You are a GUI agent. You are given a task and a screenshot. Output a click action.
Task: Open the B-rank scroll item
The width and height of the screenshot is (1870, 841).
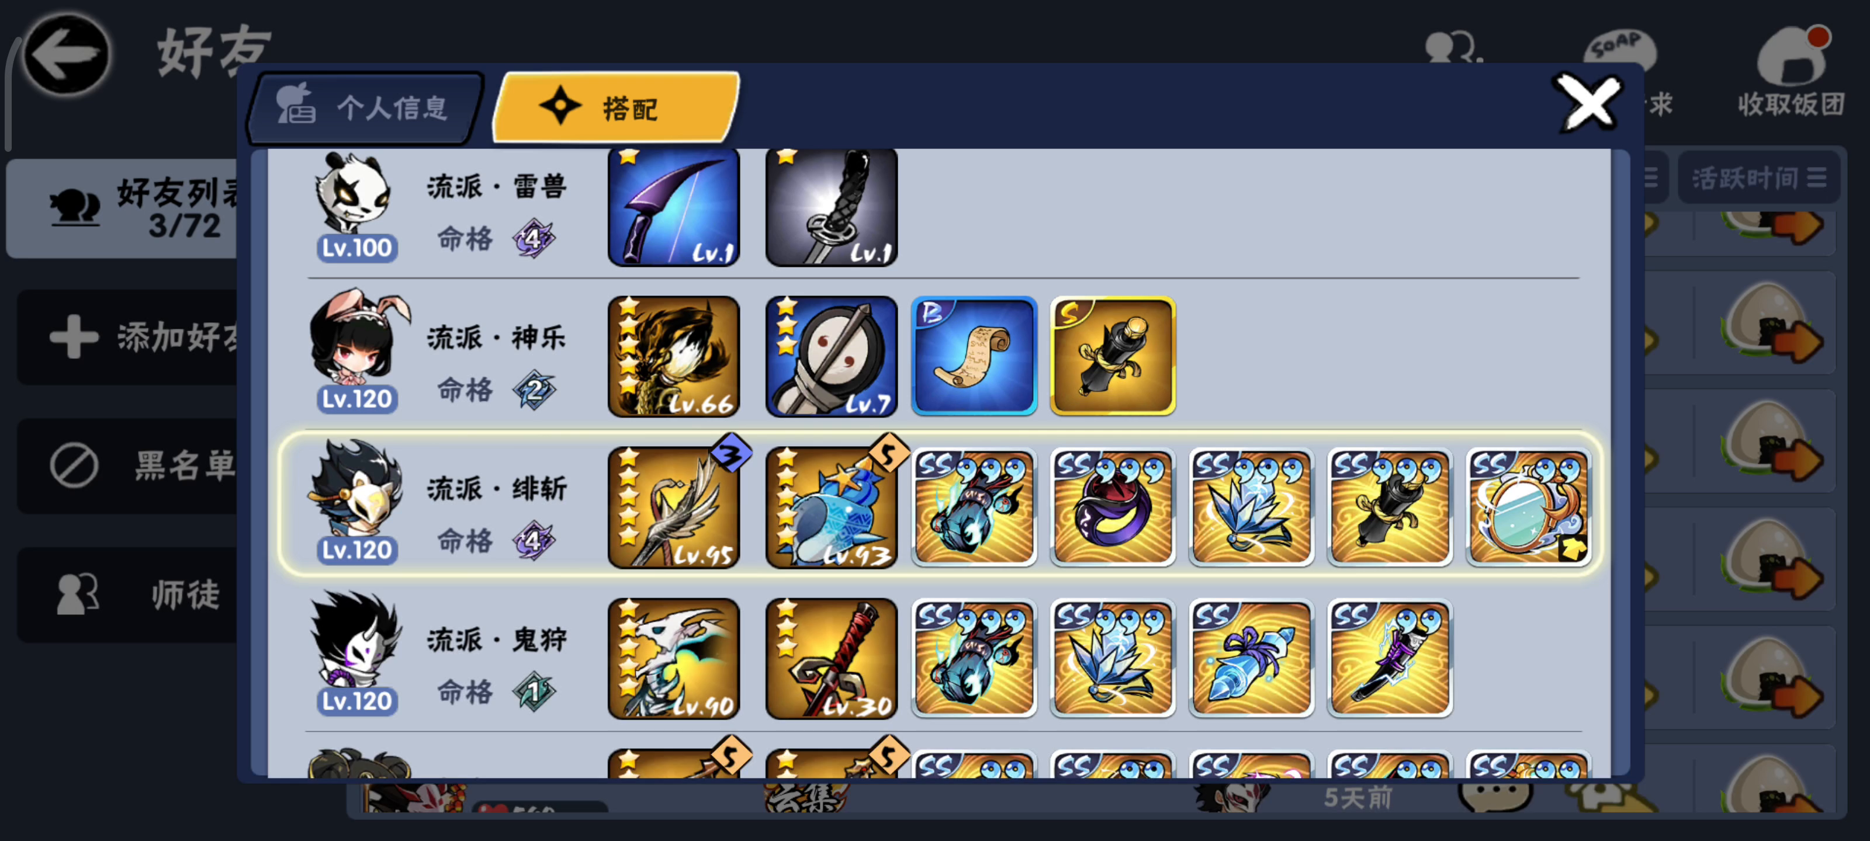[x=974, y=356]
